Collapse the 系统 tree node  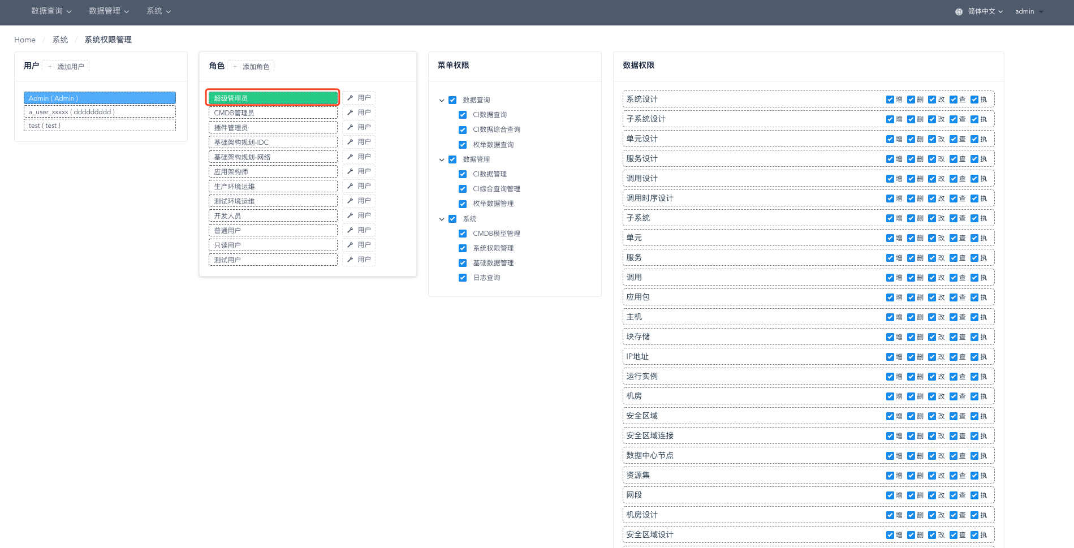tap(442, 219)
